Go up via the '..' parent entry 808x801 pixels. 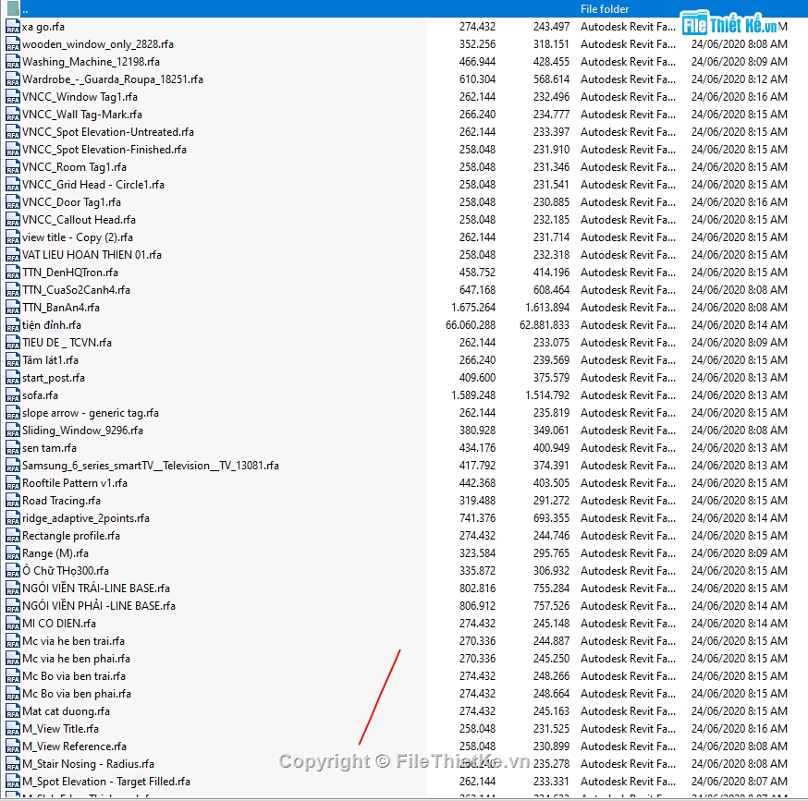pyautogui.click(x=25, y=9)
